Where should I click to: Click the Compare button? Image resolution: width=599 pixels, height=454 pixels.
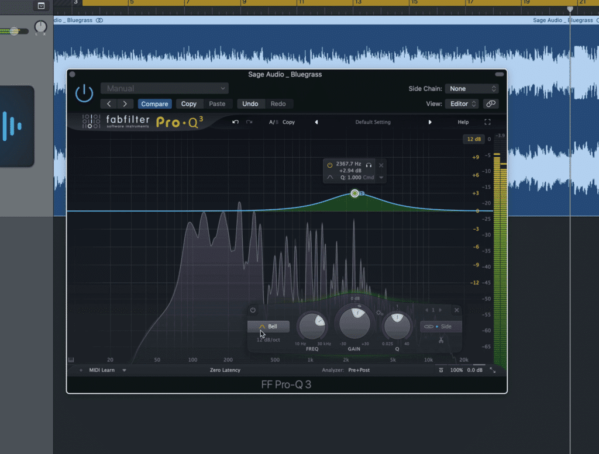[154, 104]
